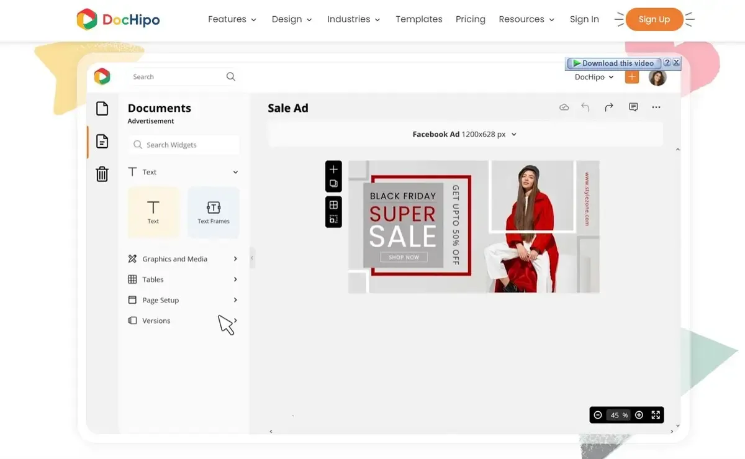Screen dimensions: 745x459
Task: Click the zoom out minus icon
Action: (x=598, y=415)
